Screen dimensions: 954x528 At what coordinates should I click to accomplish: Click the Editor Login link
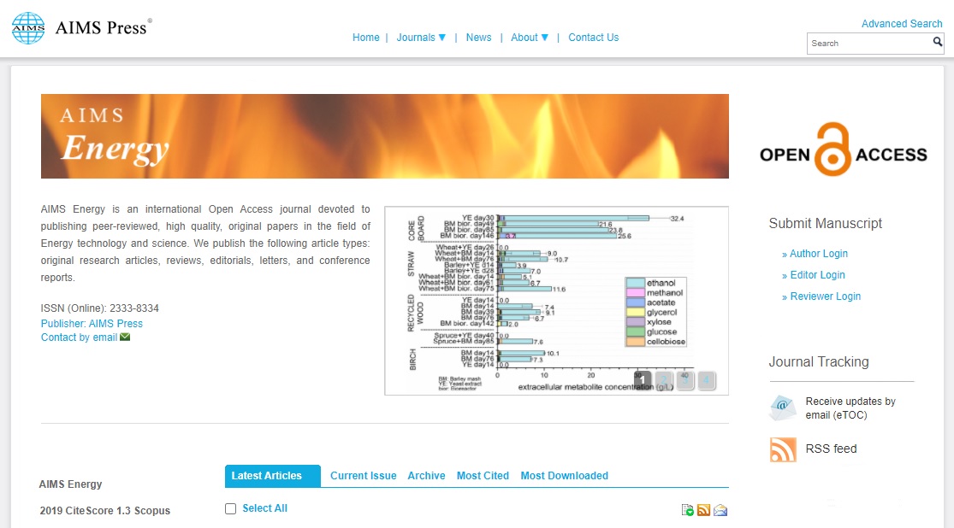click(817, 274)
